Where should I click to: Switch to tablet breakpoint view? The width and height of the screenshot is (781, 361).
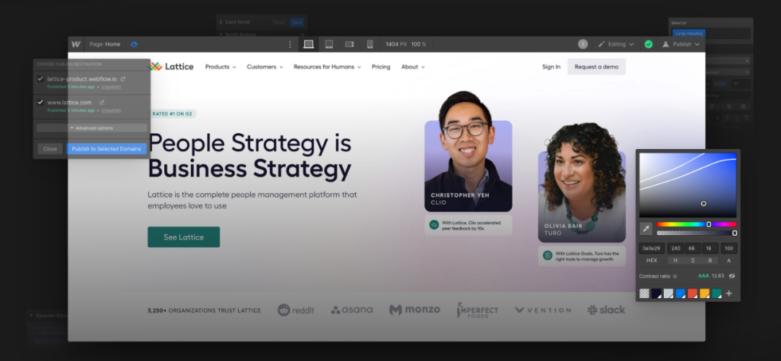click(x=329, y=44)
